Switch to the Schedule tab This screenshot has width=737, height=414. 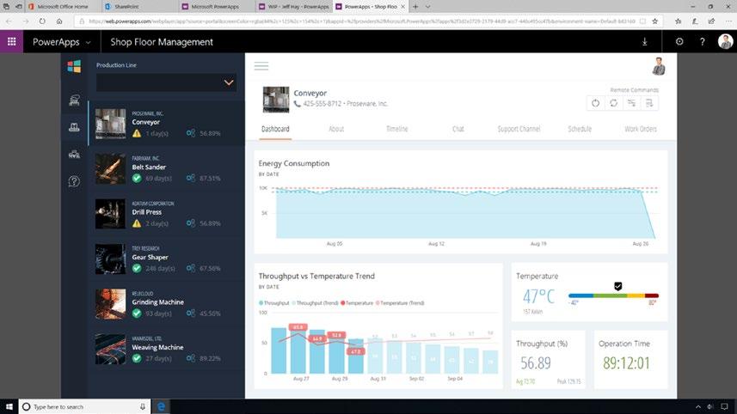580,129
